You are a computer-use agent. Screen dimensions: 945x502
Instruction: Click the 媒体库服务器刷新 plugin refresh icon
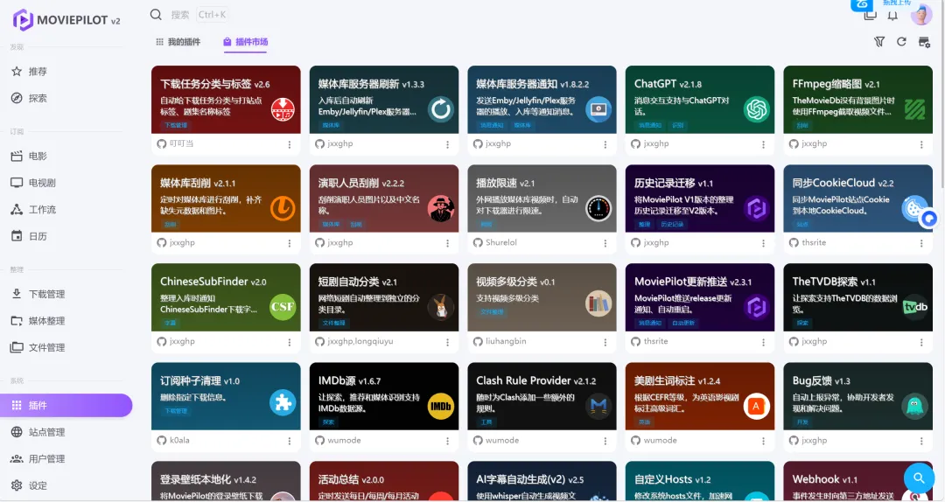tap(441, 109)
